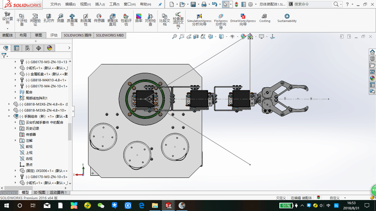The image size is (376, 211).
Task: Run 对称检查 symmetry check
Action: pos(151,20)
